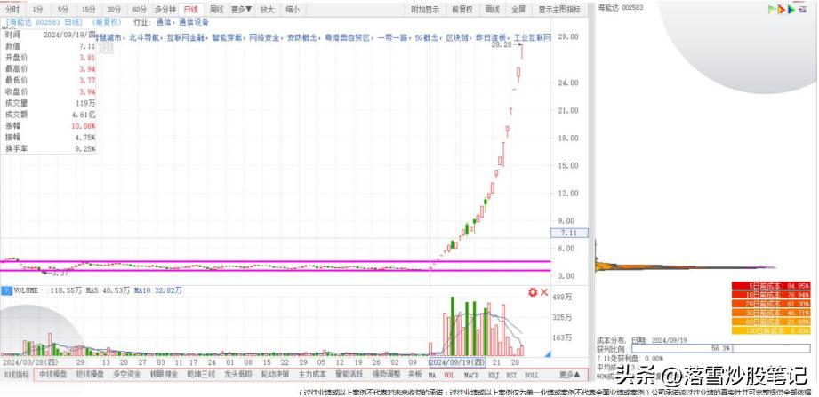Open the VOLUME indicator settings gear
The image size is (819, 397).
click(533, 292)
